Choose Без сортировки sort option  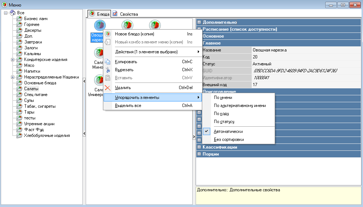229,139
